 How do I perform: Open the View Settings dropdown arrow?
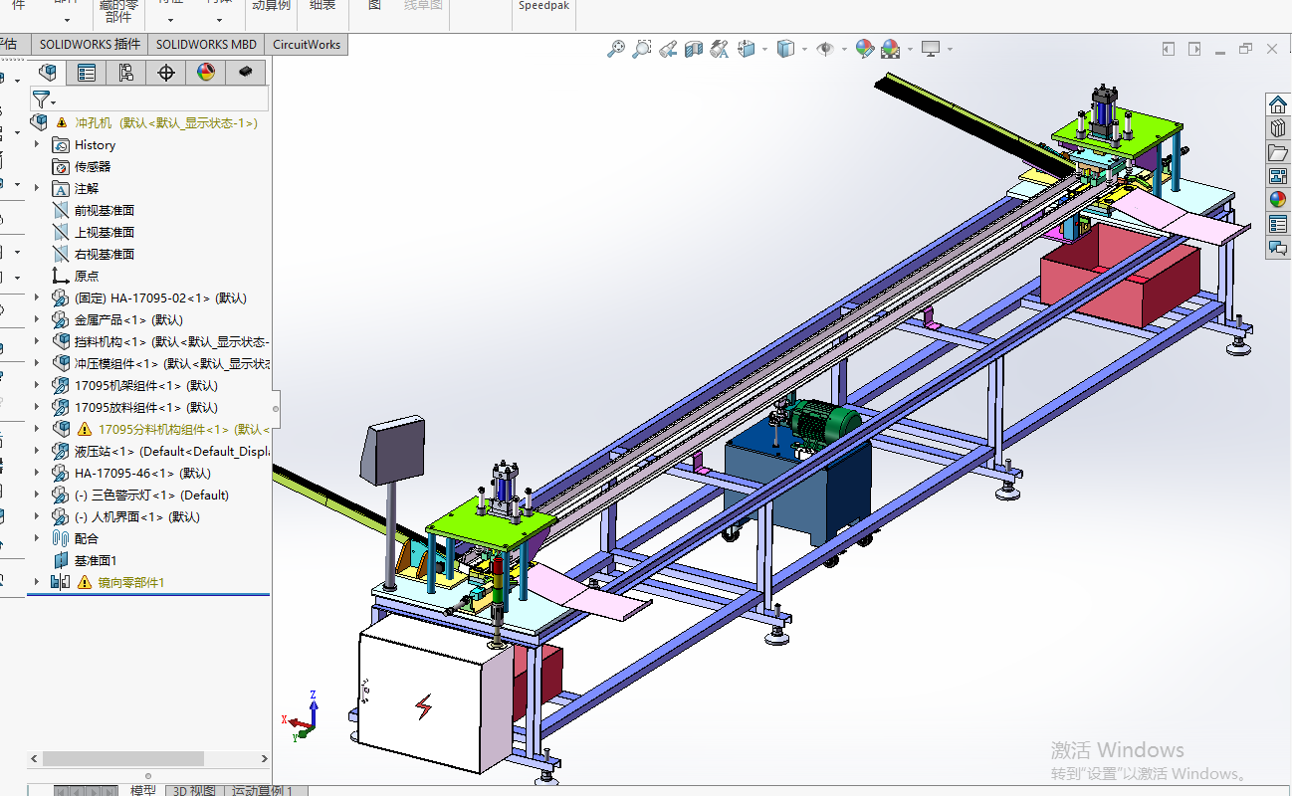950,49
